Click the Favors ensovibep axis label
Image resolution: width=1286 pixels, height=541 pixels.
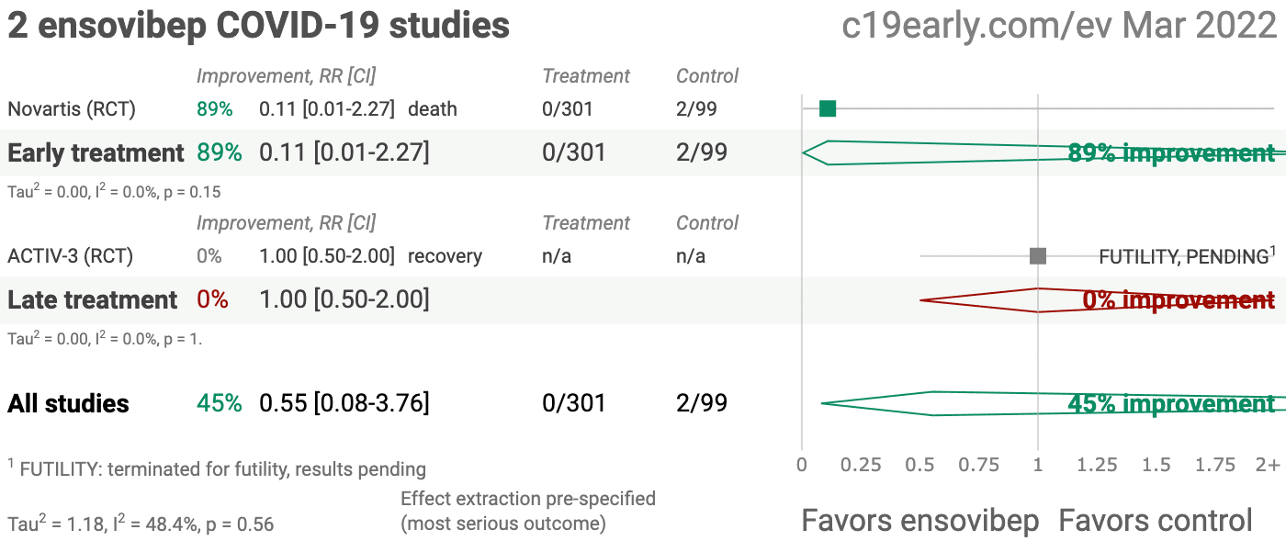(x=919, y=521)
